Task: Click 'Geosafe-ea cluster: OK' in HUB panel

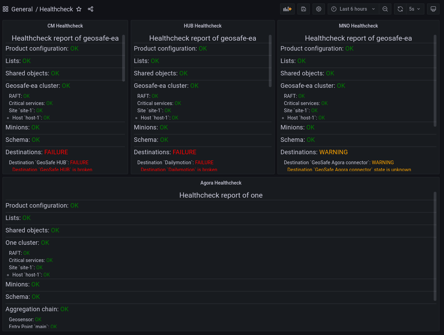Action: coord(166,86)
